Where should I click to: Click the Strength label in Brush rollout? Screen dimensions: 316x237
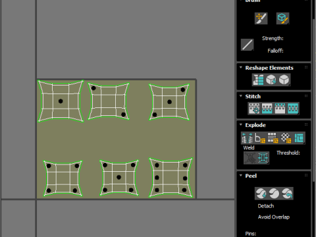point(273,38)
